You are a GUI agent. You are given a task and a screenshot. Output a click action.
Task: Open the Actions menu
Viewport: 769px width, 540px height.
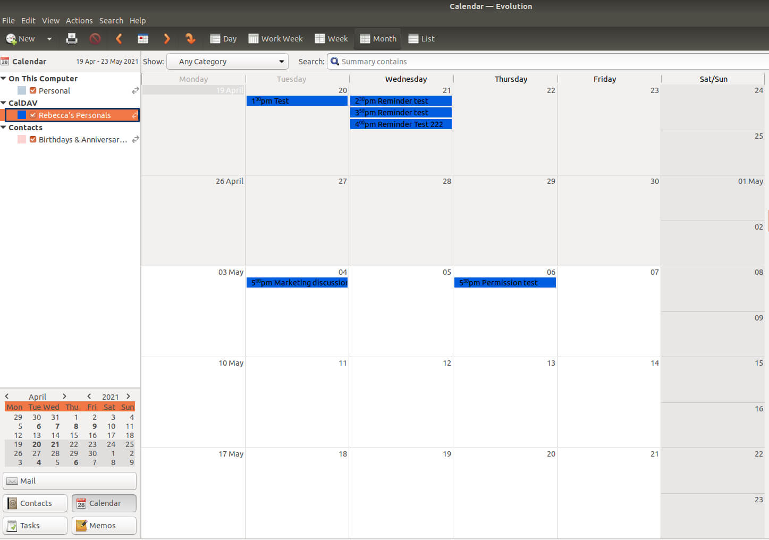click(x=79, y=20)
